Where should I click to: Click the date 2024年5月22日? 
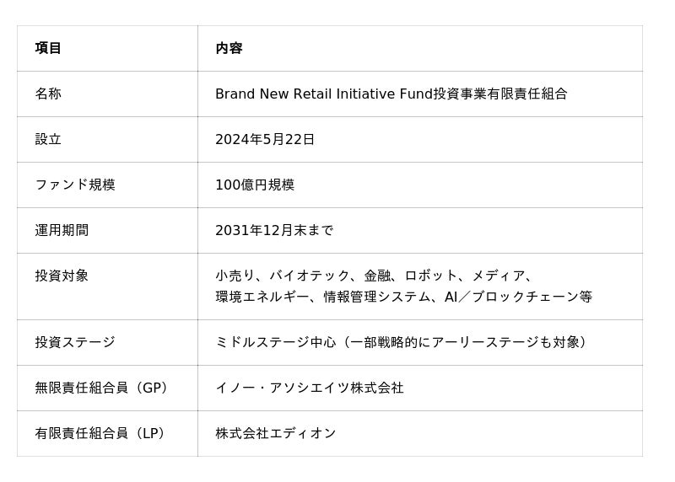pos(265,139)
